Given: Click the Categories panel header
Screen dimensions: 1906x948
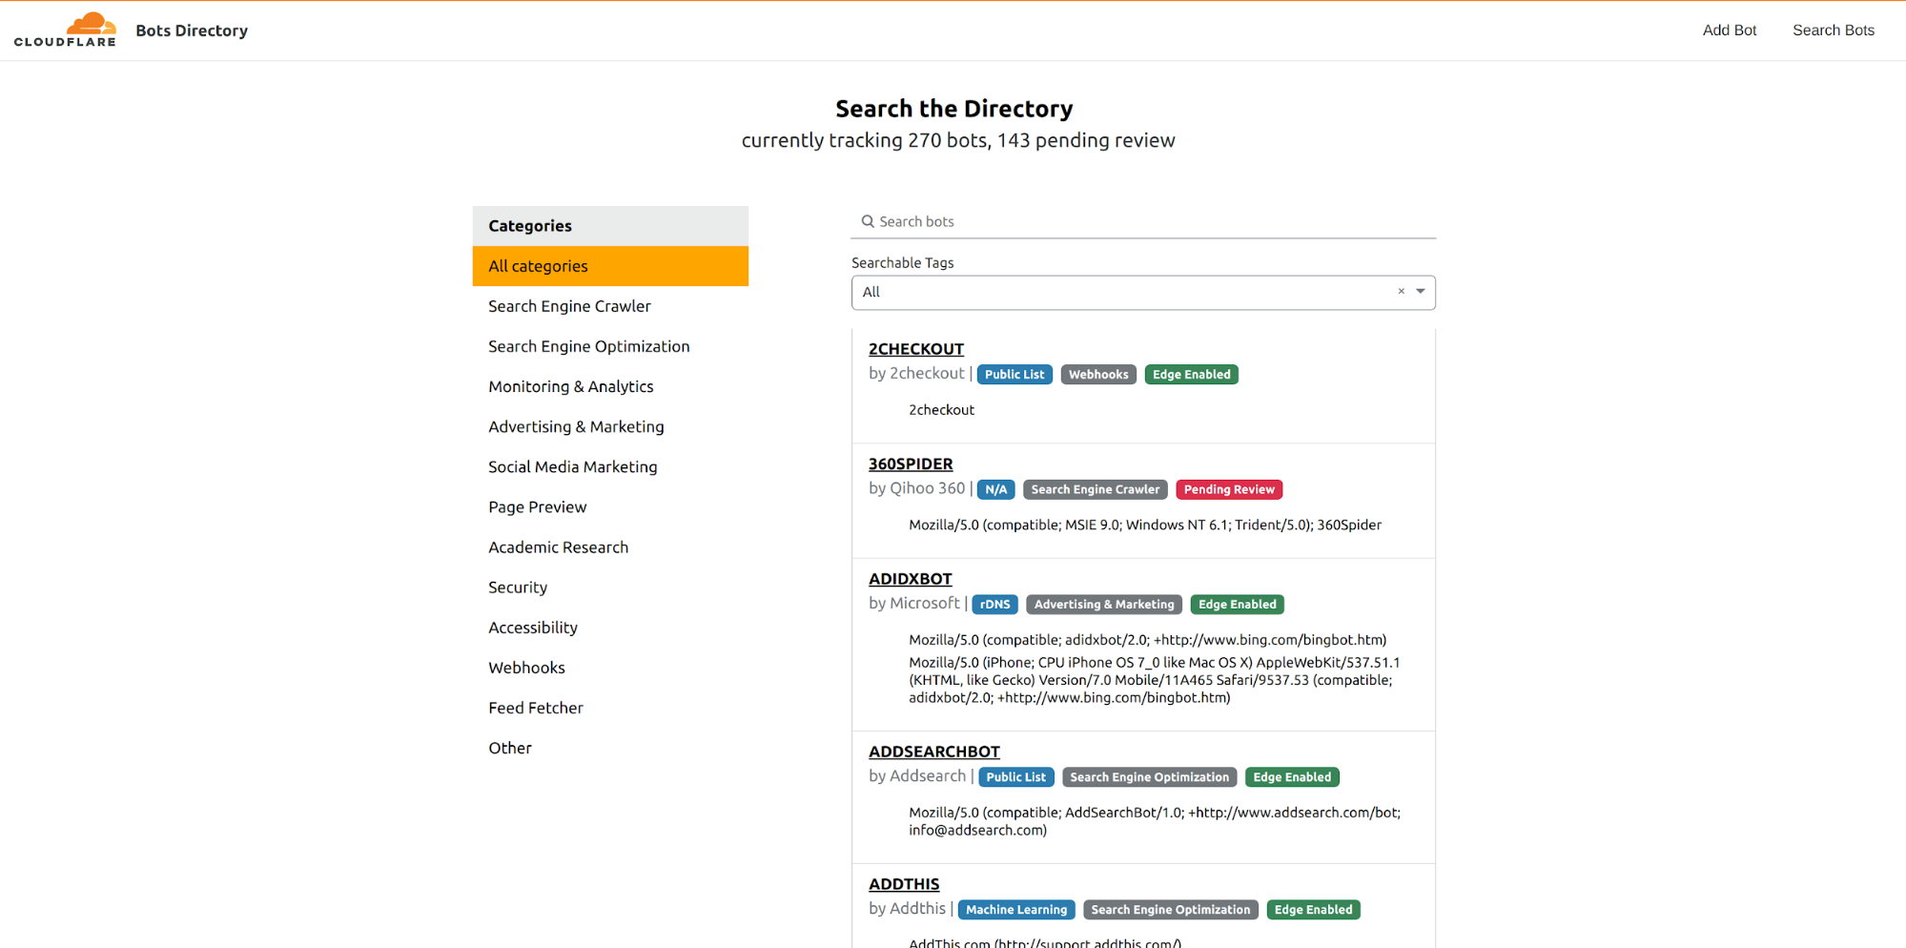Looking at the screenshot, I should (x=610, y=226).
